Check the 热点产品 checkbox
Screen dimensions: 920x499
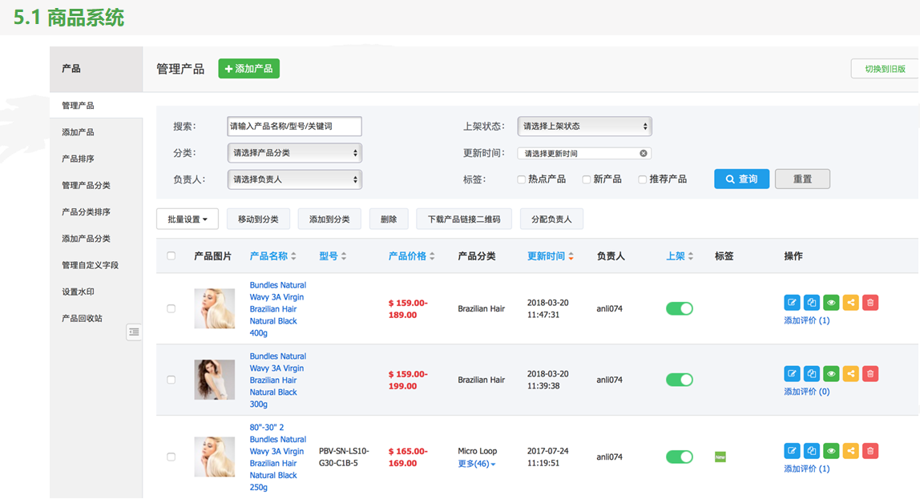click(x=522, y=179)
